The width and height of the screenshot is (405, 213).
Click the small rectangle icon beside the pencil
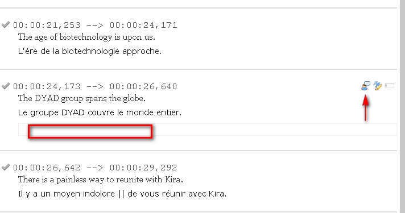390,86
